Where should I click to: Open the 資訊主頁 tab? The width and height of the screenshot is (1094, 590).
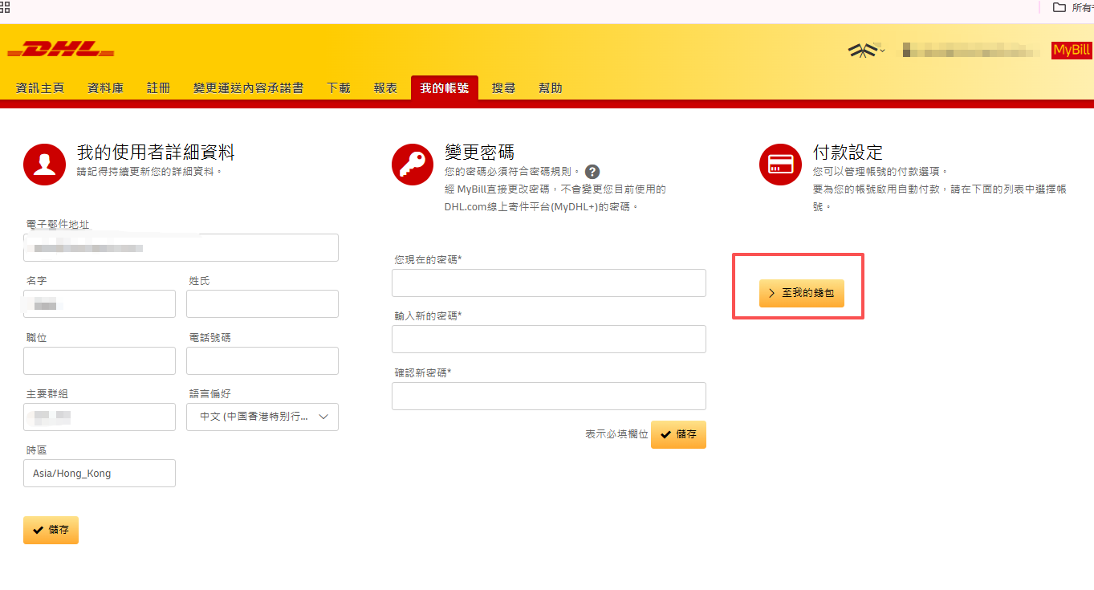(40, 88)
